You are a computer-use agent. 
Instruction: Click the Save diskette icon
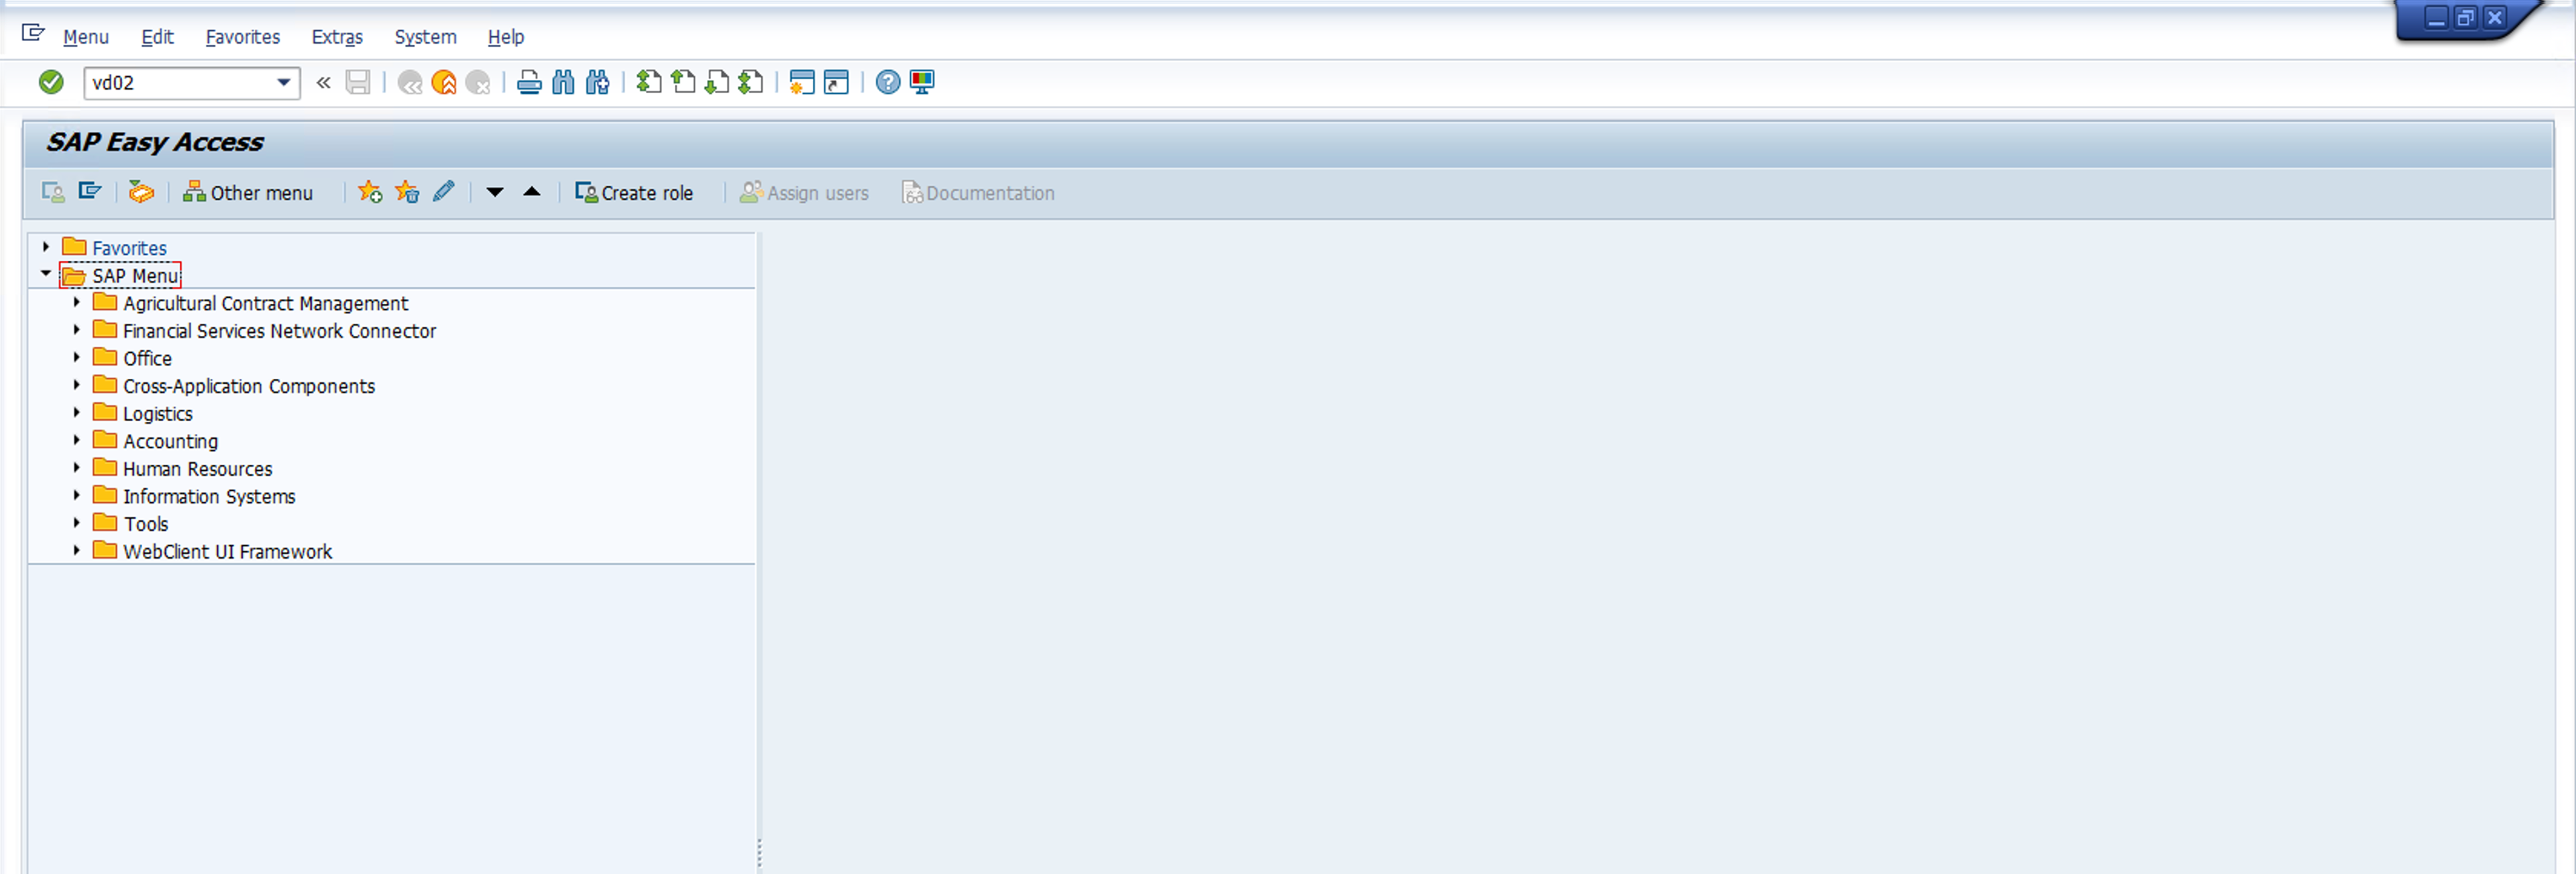tap(358, 82)
